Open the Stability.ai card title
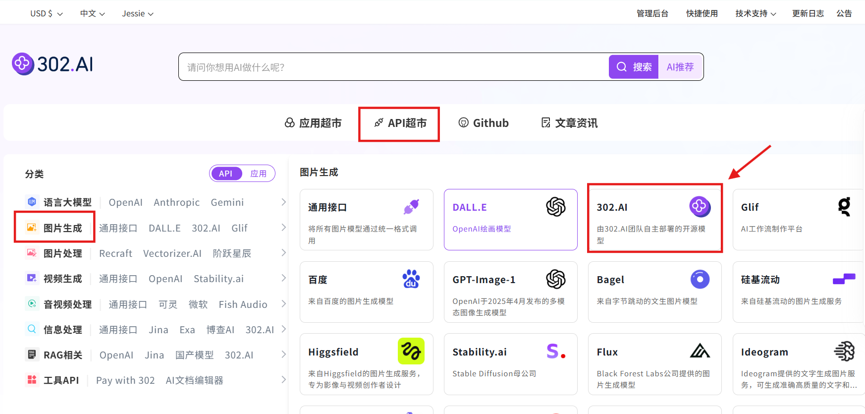The image size is (865, 414). pos(480,352)
